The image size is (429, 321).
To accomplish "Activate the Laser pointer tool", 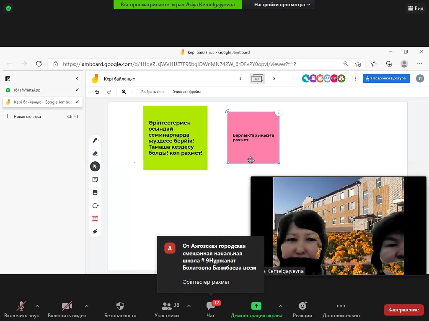I will [x=95, y=232].
